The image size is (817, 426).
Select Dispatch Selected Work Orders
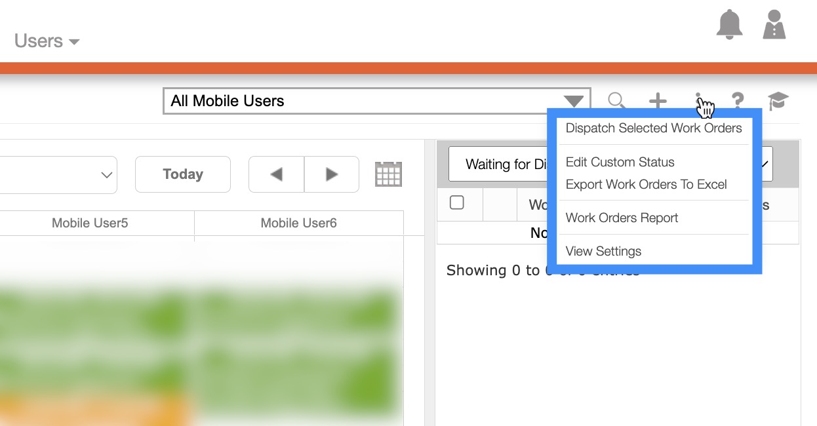tap(653, 128)
